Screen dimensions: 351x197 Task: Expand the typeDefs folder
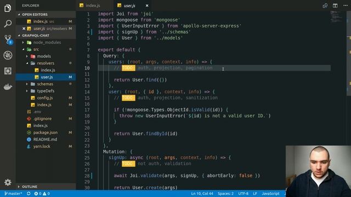pos(46,91)
